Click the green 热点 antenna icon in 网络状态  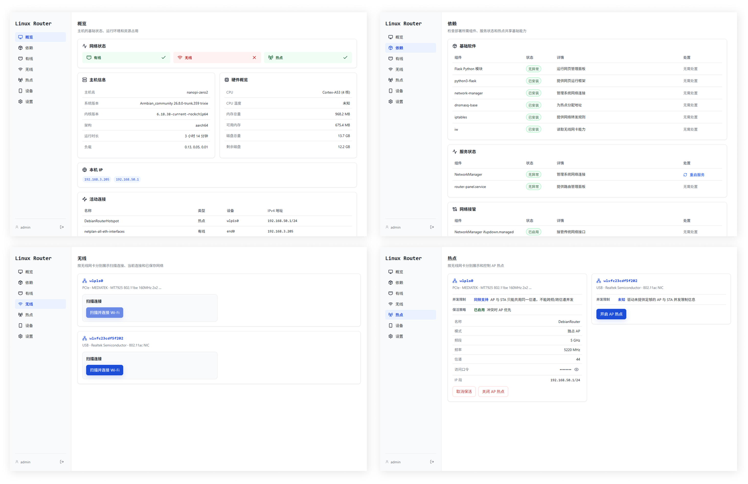[270, 58]
